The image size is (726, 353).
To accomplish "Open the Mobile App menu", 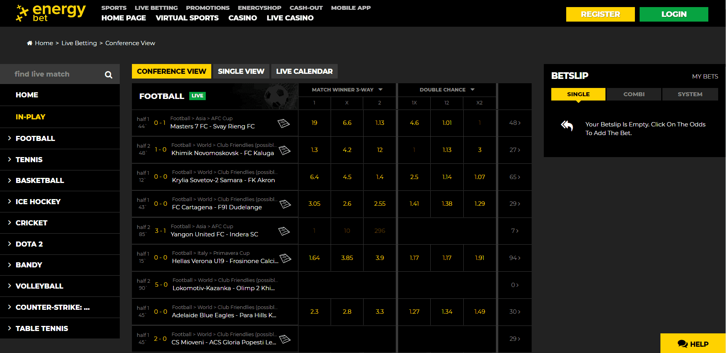I will point(351,8).
